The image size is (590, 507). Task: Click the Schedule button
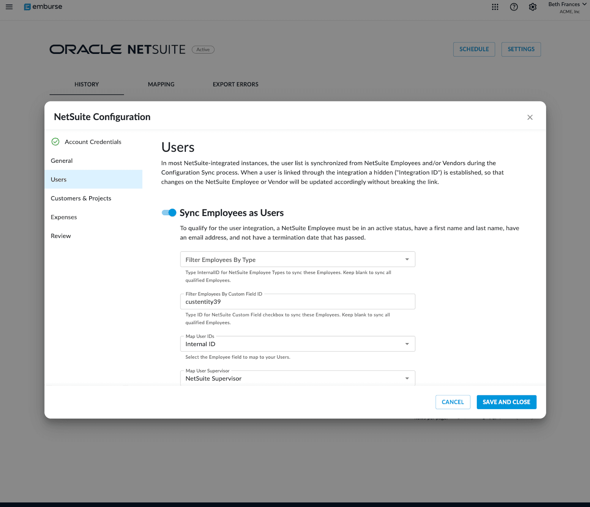pyautogui.click(x=474, y=49)
